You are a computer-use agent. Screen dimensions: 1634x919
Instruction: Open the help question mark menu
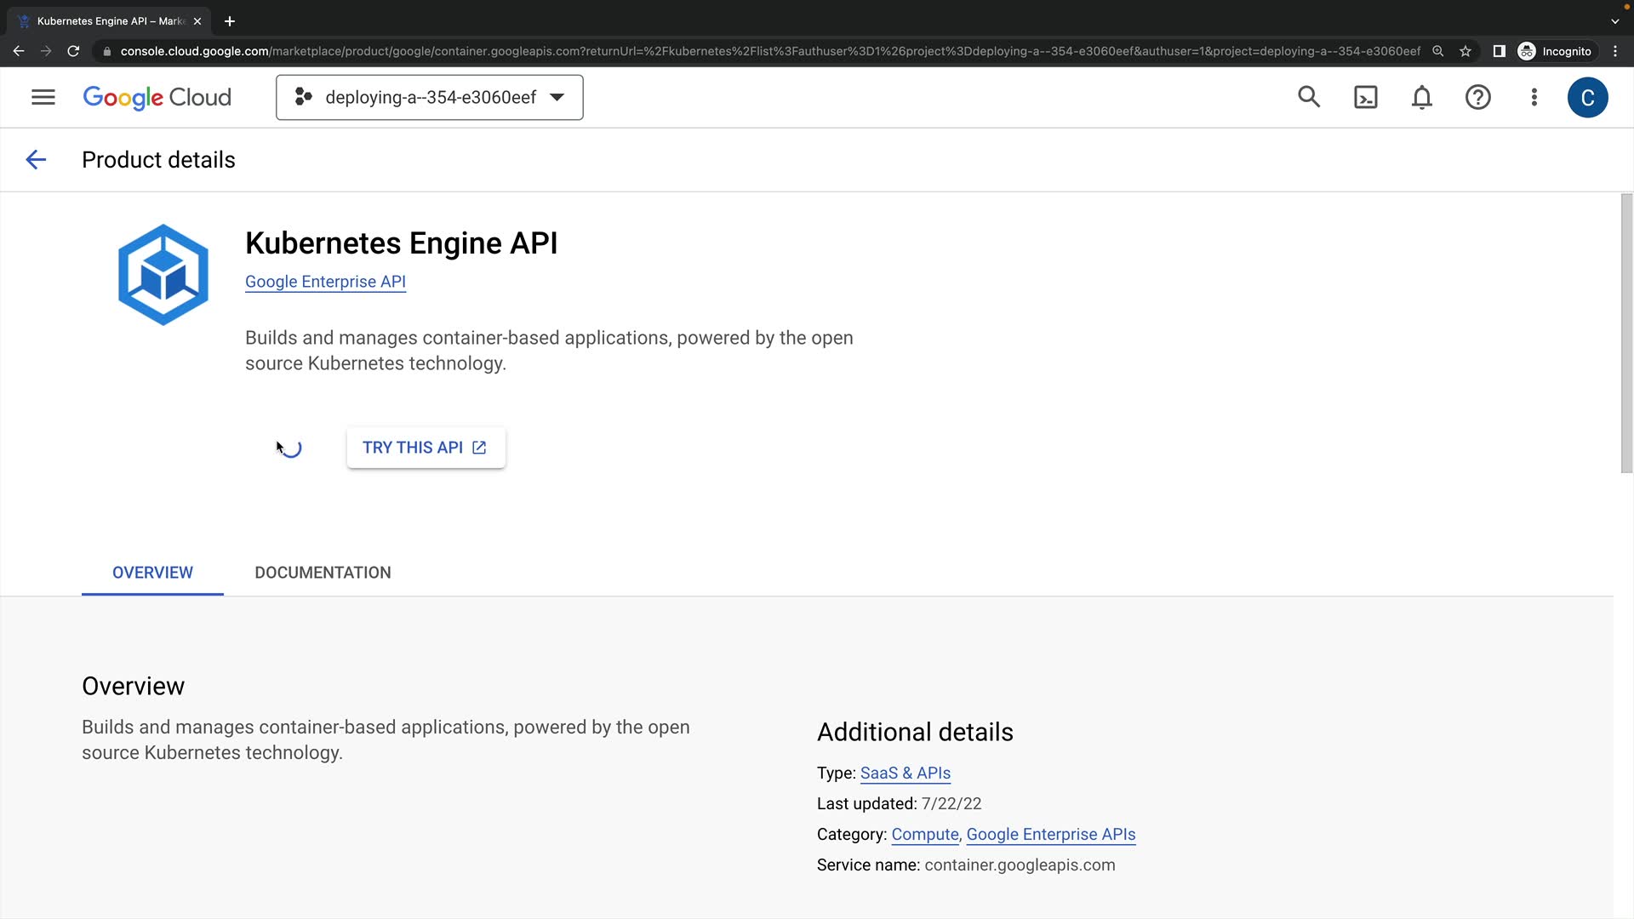pos(1477,97)
